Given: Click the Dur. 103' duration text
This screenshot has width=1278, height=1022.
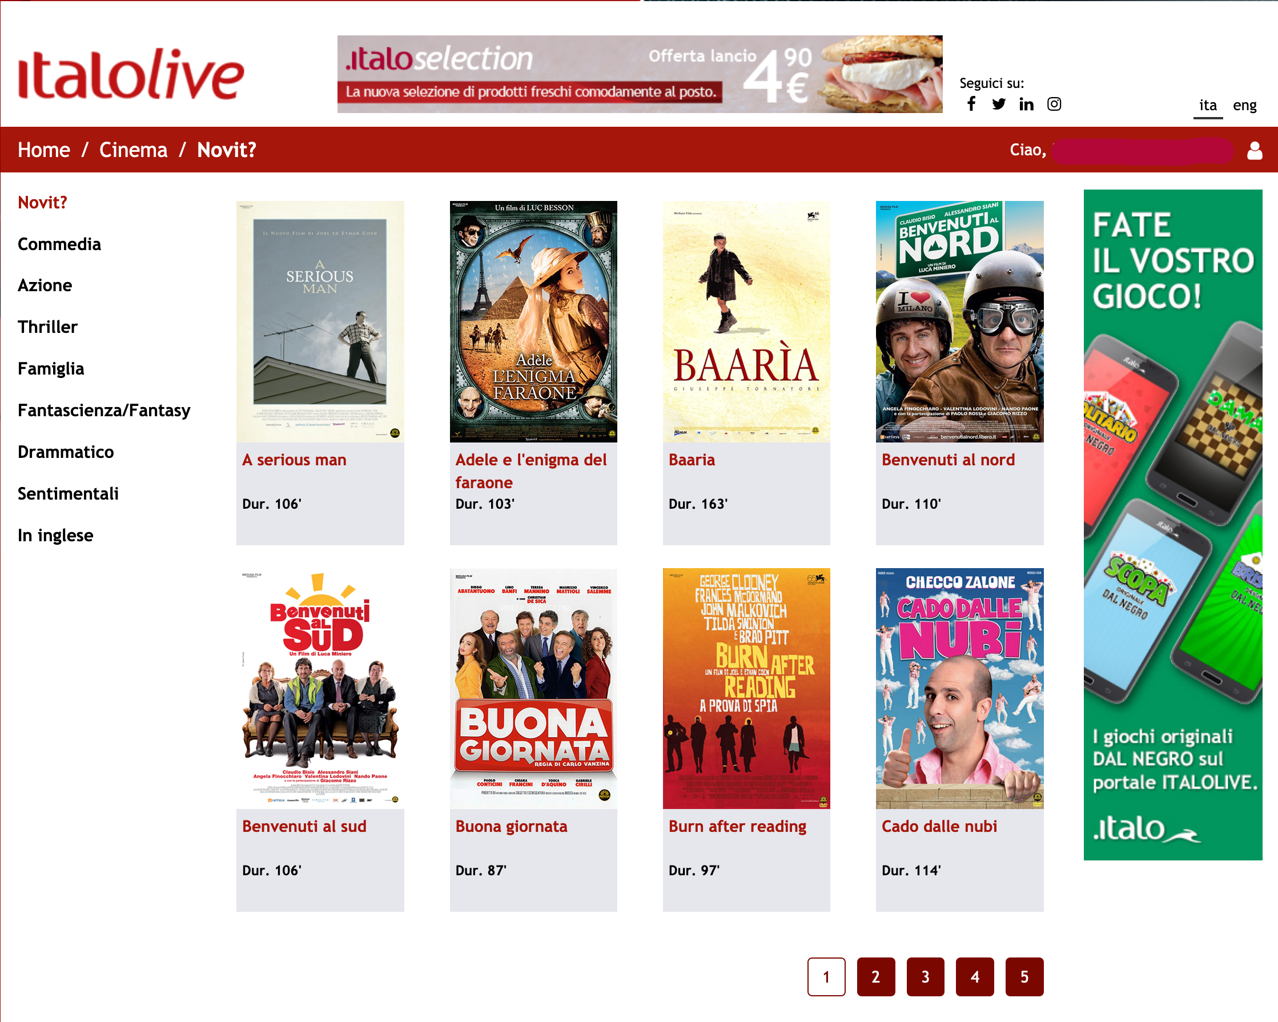Looking at the screenshot, I should click(485, 504).
